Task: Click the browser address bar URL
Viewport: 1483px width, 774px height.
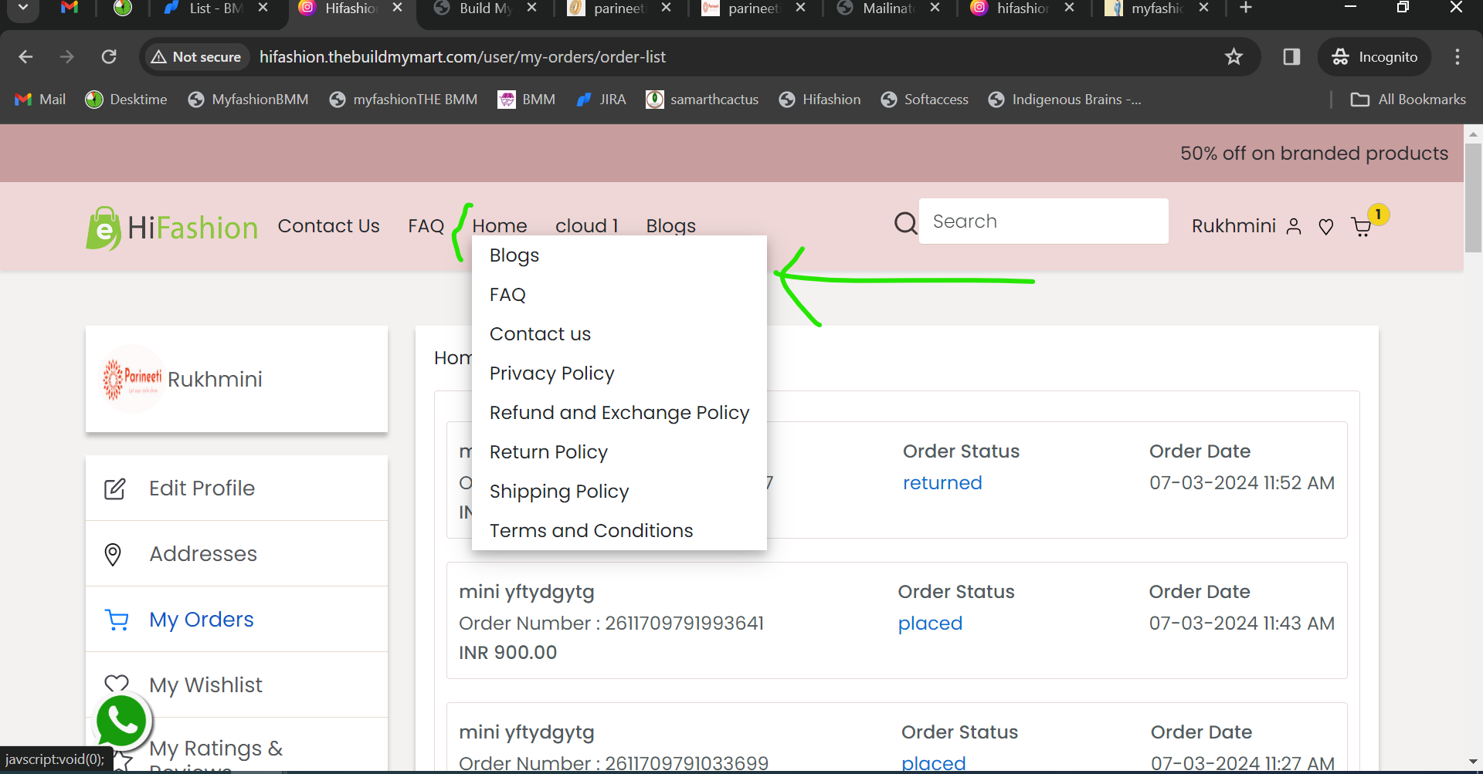Action: pyautogui.click(x=462, y=56)
